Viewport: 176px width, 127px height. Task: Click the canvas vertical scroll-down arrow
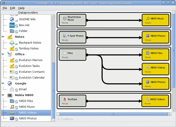click(x=174, y=110)
